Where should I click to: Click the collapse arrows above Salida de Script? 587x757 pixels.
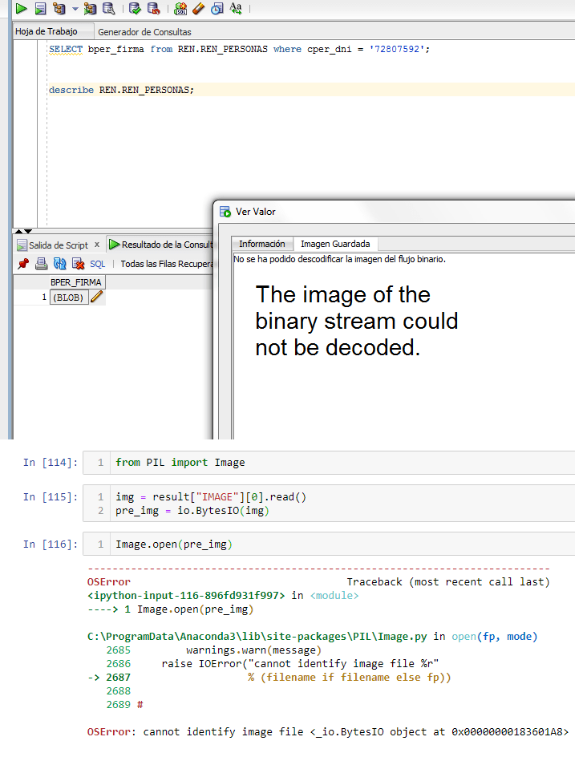[23, 231]
